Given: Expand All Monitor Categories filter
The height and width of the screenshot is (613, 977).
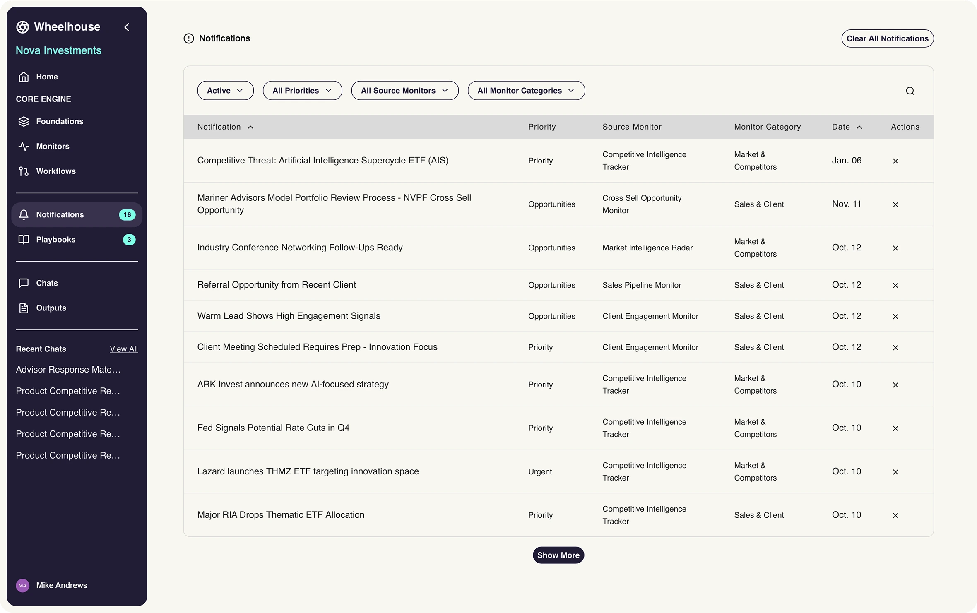Looking at the screenshot, I should coord(525,91).
